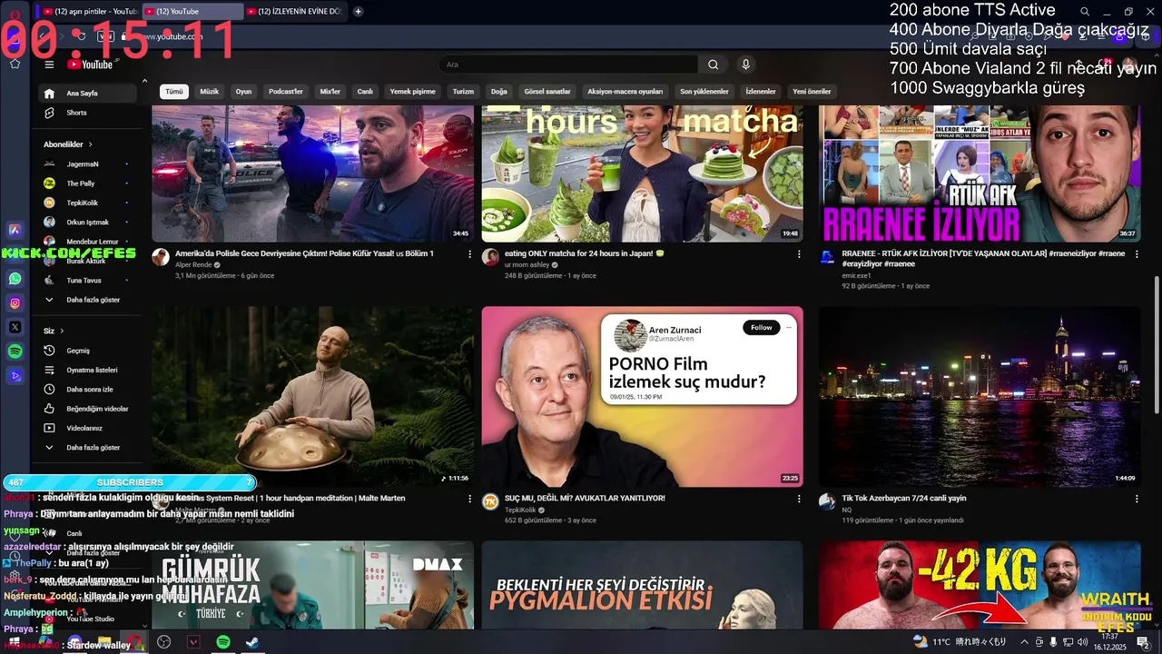The width and height of the screenshot is (1162, 654).
Task: Open WhatsApp in the browser sidebar
Action: point(15,279)
